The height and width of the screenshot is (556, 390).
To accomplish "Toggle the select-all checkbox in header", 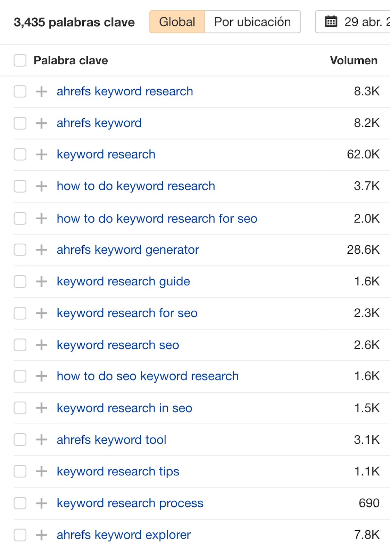I will [x=20, y=60].
